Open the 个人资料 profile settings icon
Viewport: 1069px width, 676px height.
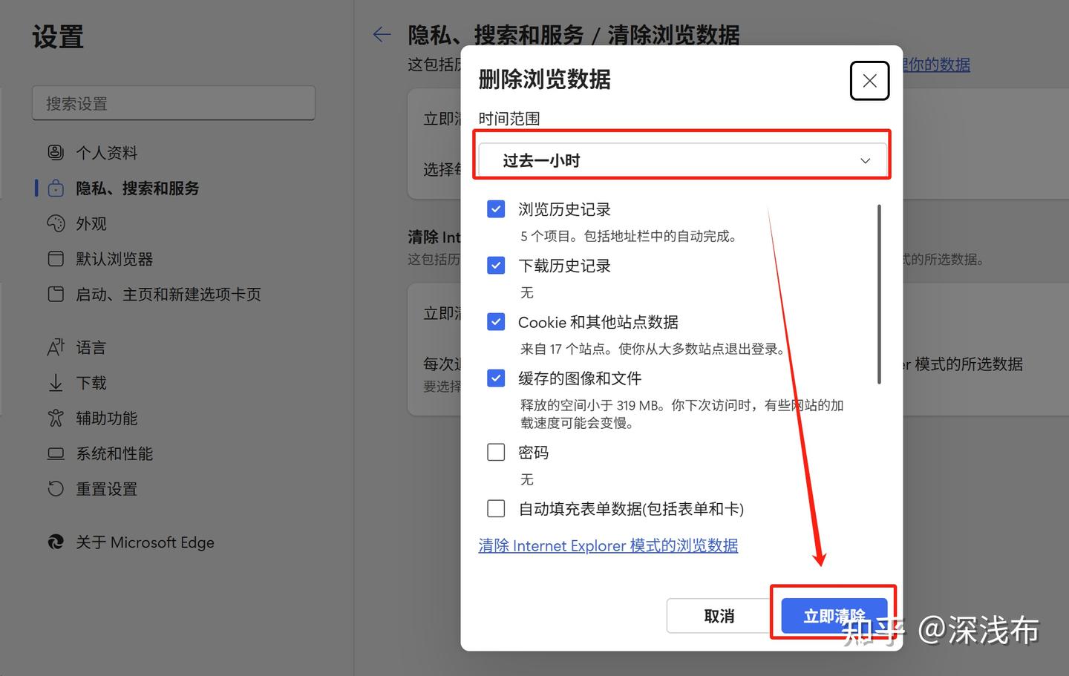click(56, 152)
